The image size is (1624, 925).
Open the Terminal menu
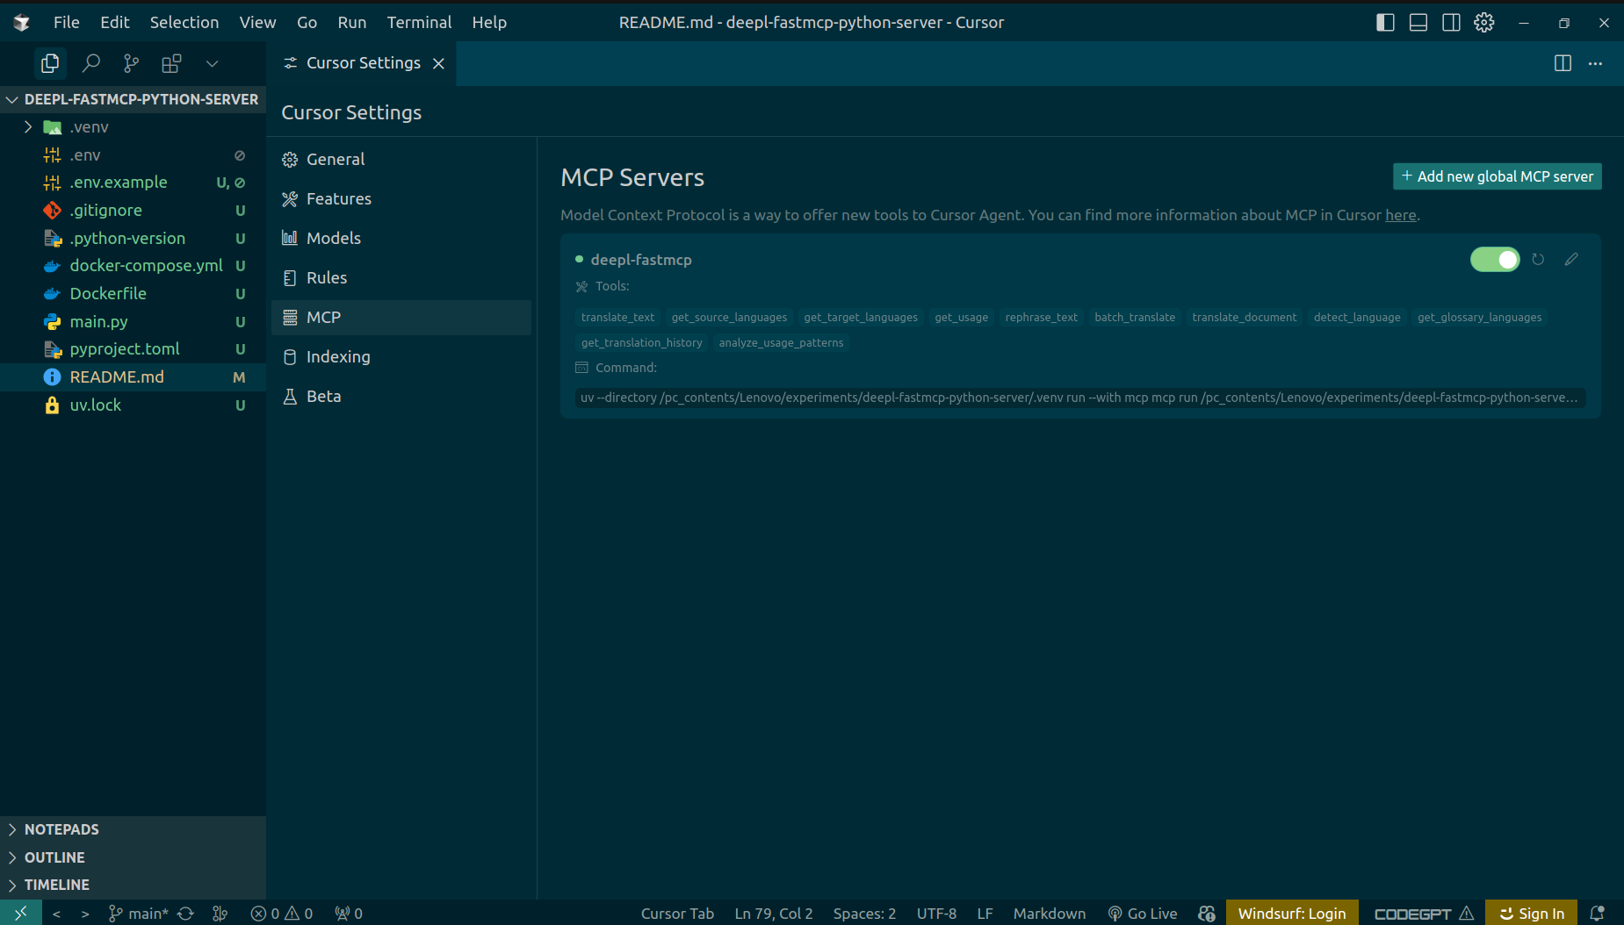tap(419, 22)
